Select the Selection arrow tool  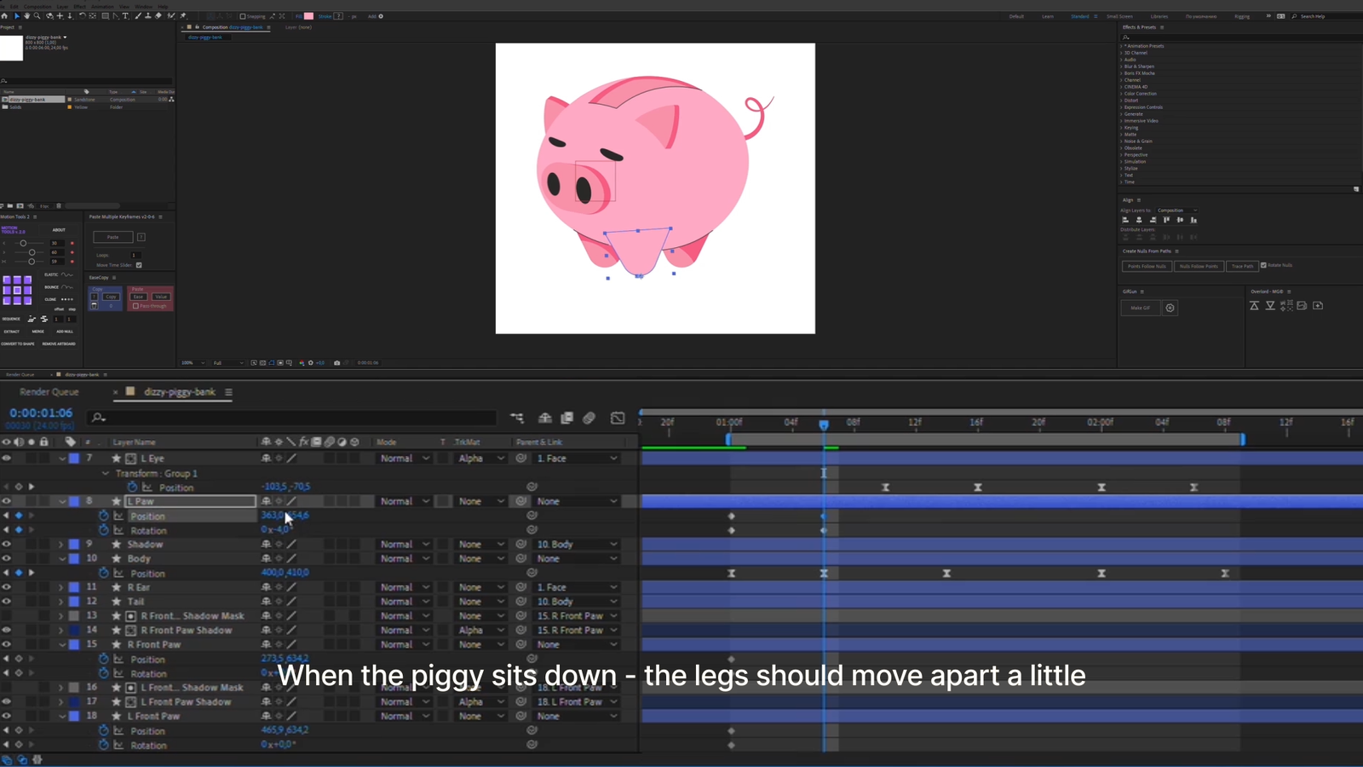(x=16, y=16)
